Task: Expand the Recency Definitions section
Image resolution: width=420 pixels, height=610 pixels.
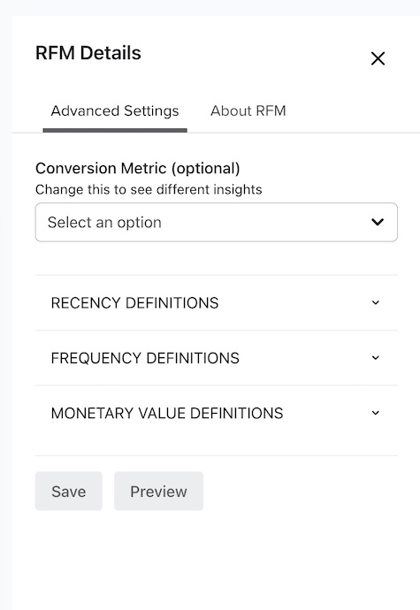Action: [x=217, y=302]
